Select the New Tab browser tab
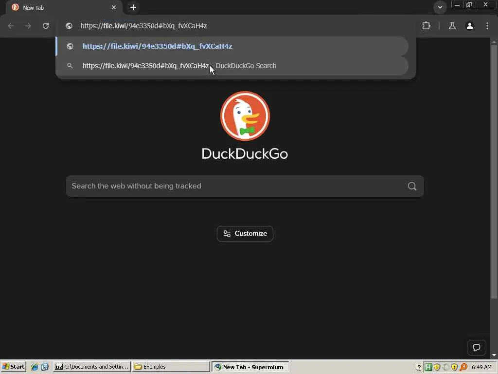 [65, 8]
